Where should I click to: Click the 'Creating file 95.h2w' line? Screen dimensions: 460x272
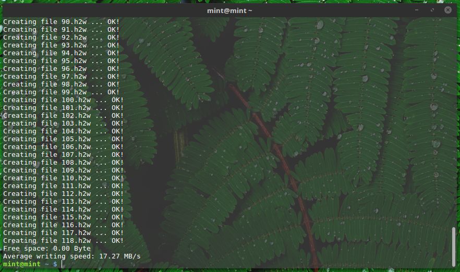(x=62, y=61)
